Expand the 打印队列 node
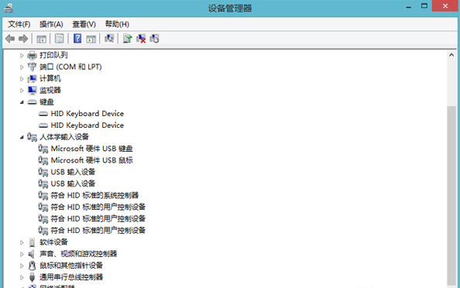This screenshot has width=460, height=288. 22,55
